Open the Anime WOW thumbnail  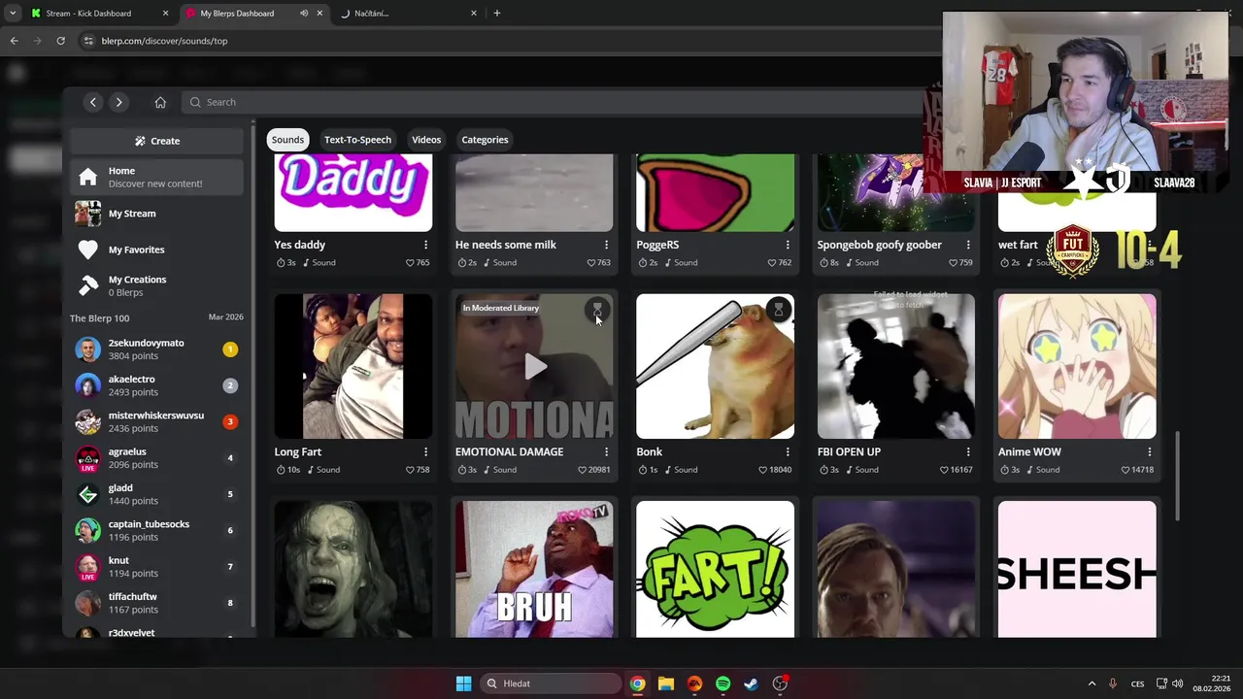coord(1077,366)
